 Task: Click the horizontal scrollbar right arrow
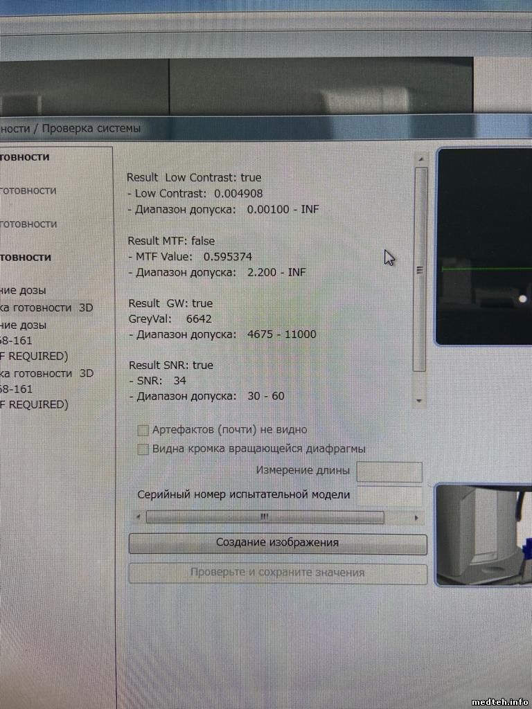pyautogui.click(x=416, y=517)
